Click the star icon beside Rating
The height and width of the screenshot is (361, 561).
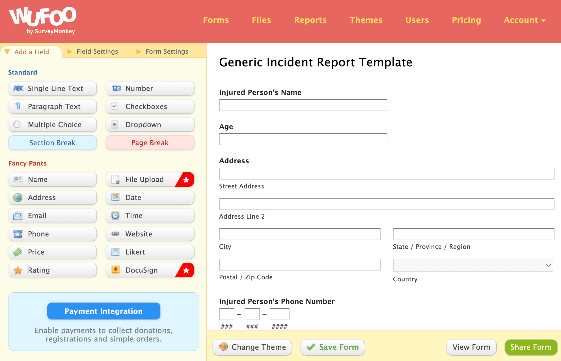click(18, 270)
